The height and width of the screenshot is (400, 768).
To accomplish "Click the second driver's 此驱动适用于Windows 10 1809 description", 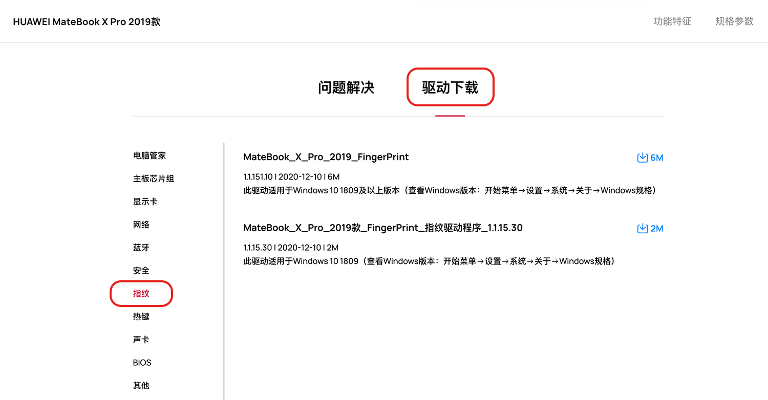I will point(429,261).
